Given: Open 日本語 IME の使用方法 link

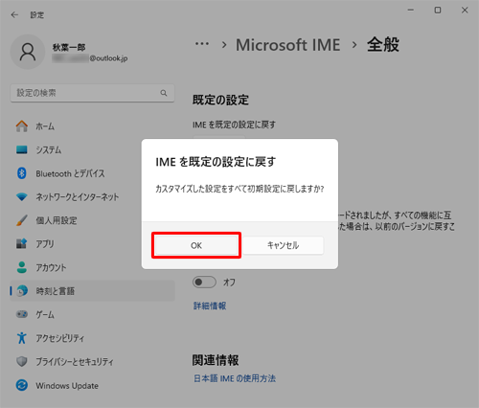Looking at the screenshot, I should click(x=235, y=378).
